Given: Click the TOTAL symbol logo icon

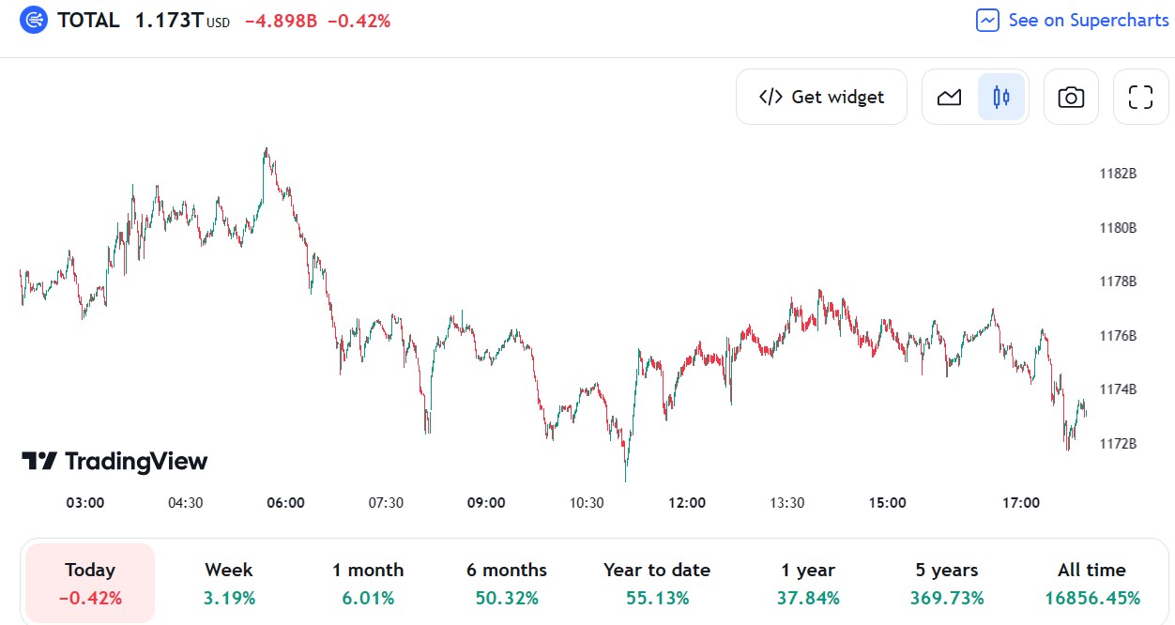Looking at the screenshot, I should pos(34,20).
